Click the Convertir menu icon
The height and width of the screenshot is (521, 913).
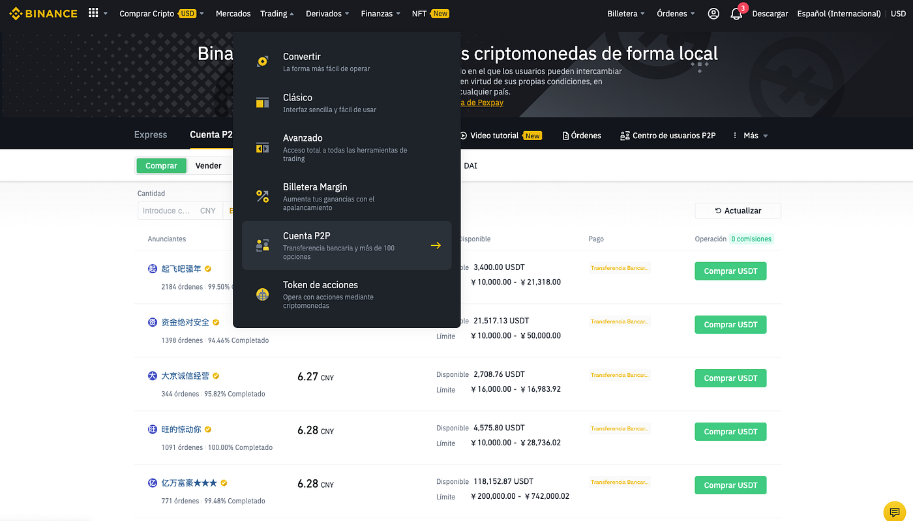click(263, 61)
